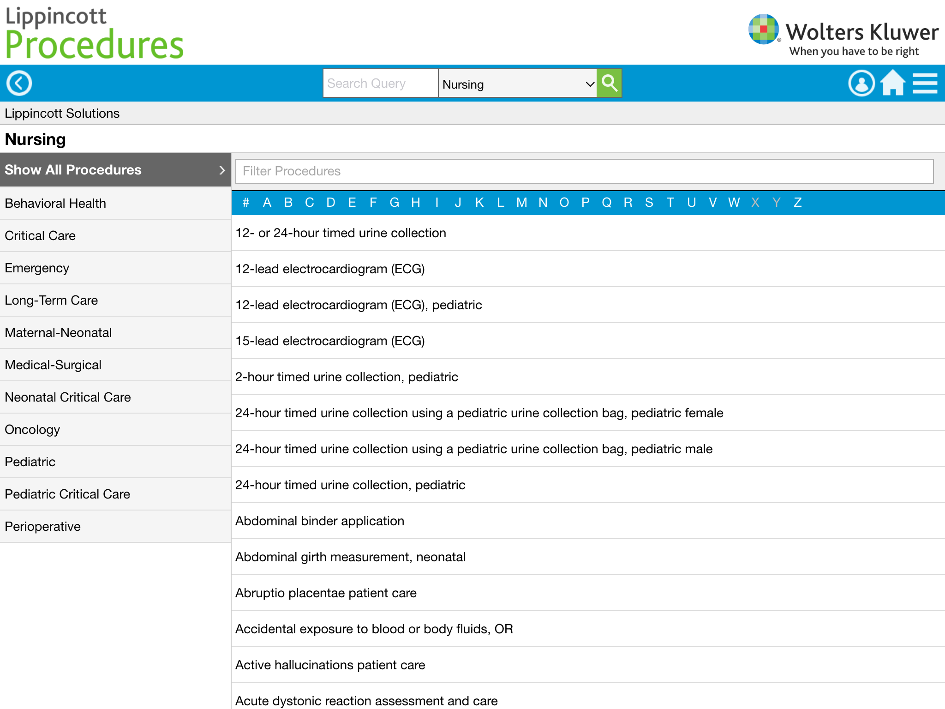Open 2-hour timed urine collection, pediatric
945x709 pixels.
pos(588,377)
